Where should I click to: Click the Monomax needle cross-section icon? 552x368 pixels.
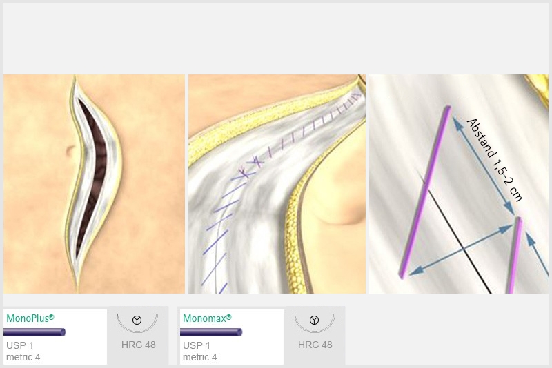click(x=315, y=320)
